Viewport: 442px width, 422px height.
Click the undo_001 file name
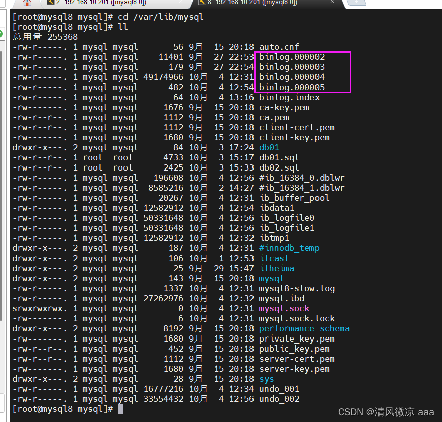point(279,389)
